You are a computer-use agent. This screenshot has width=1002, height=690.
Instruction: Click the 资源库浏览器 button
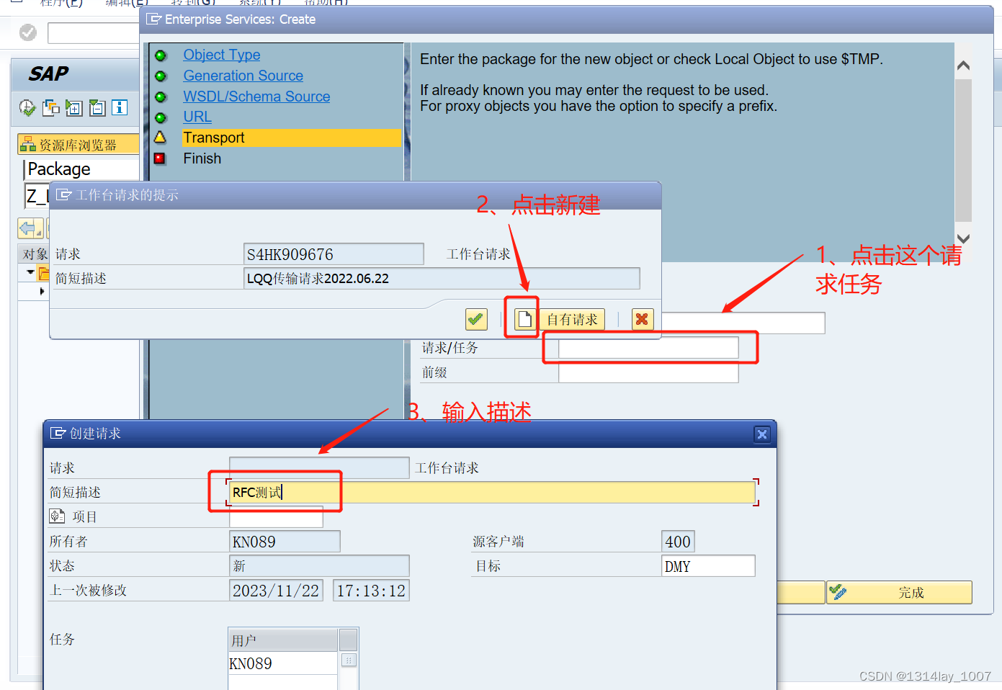(79, 144)
